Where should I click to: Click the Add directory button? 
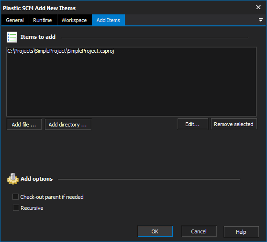pyautogui.click(x=68, y=125)
